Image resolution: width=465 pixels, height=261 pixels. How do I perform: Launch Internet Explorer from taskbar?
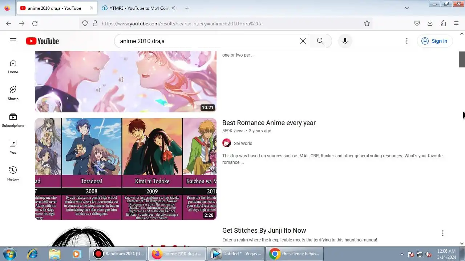pyautogui.click(x=32, y=254)
